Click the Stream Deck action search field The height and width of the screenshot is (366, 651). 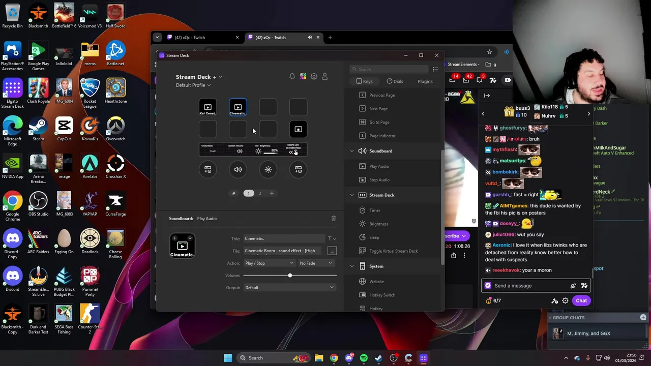389,69
